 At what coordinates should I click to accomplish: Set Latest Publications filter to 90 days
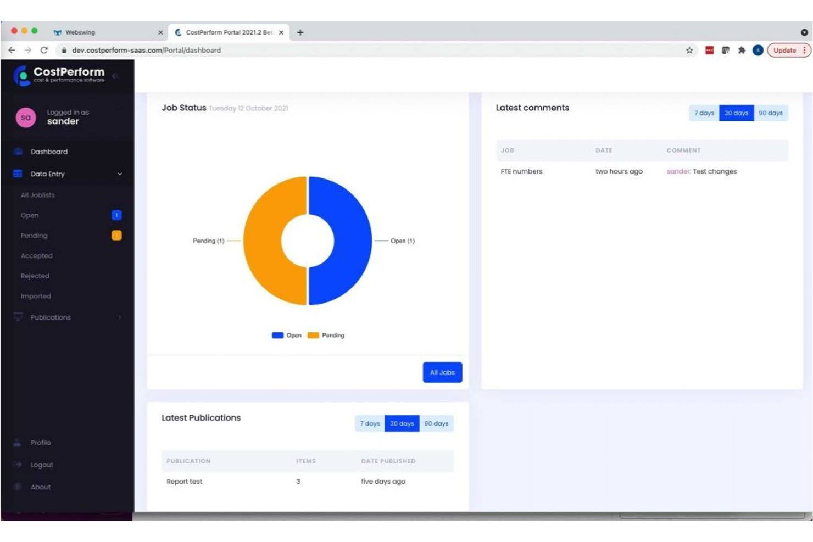[437, 423]
